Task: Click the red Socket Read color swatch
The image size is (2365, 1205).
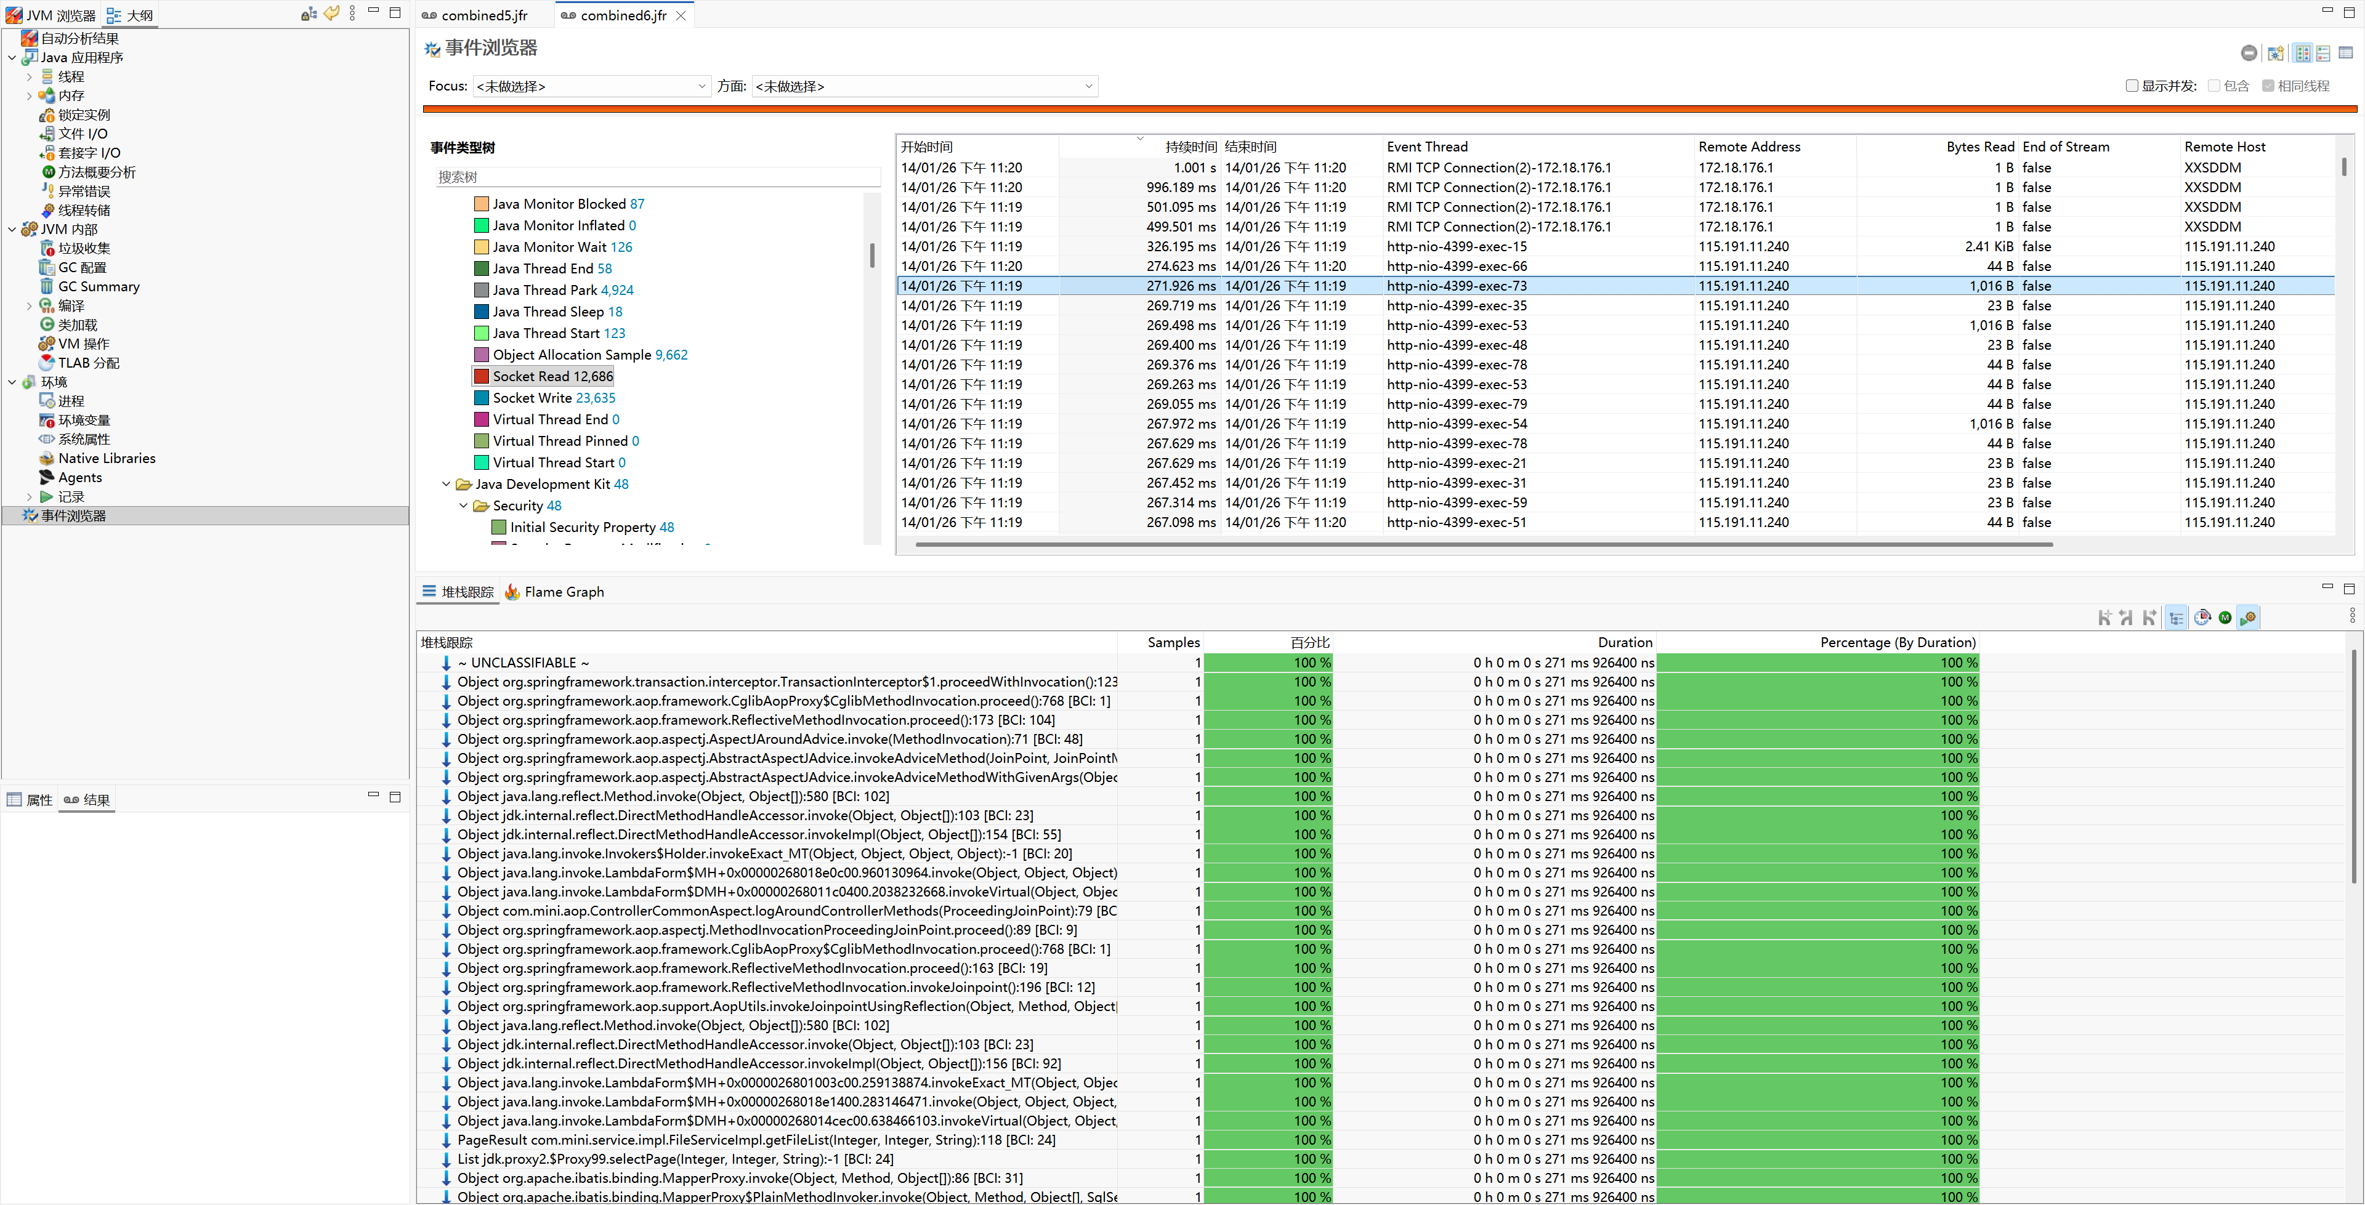Action: (481, 376)
